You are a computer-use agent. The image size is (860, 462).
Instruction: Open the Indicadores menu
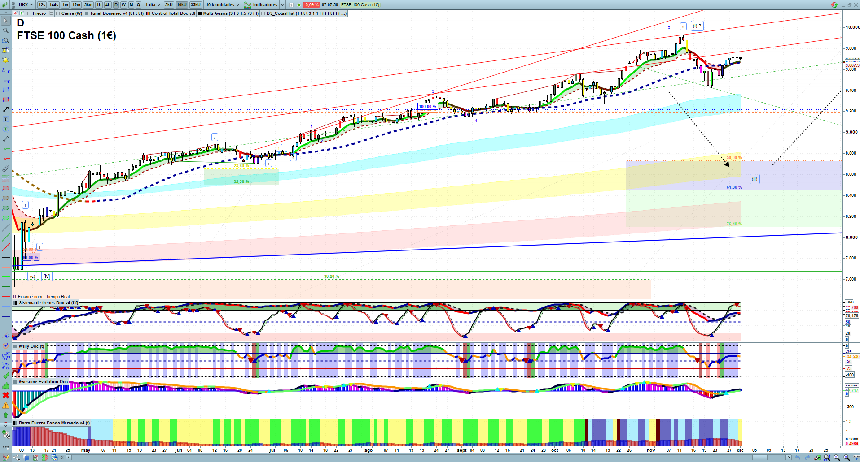(x=264, y=5)
